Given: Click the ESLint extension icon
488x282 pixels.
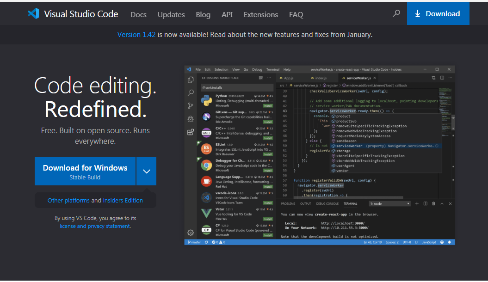Looking at the screenshot, I should pos(206,149).
